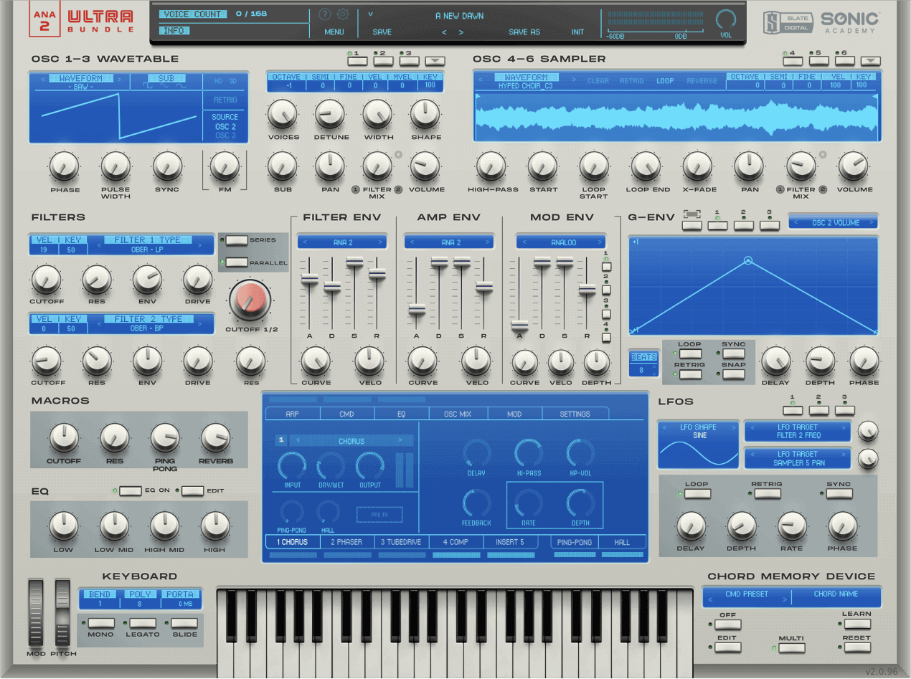Enable Mono mode in Keyboard section

101,623
